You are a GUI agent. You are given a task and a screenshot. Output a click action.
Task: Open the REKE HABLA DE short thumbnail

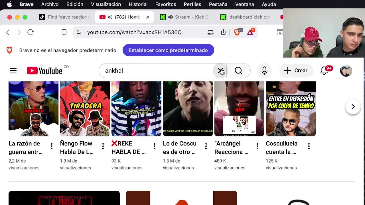click(x=136, y=109)
